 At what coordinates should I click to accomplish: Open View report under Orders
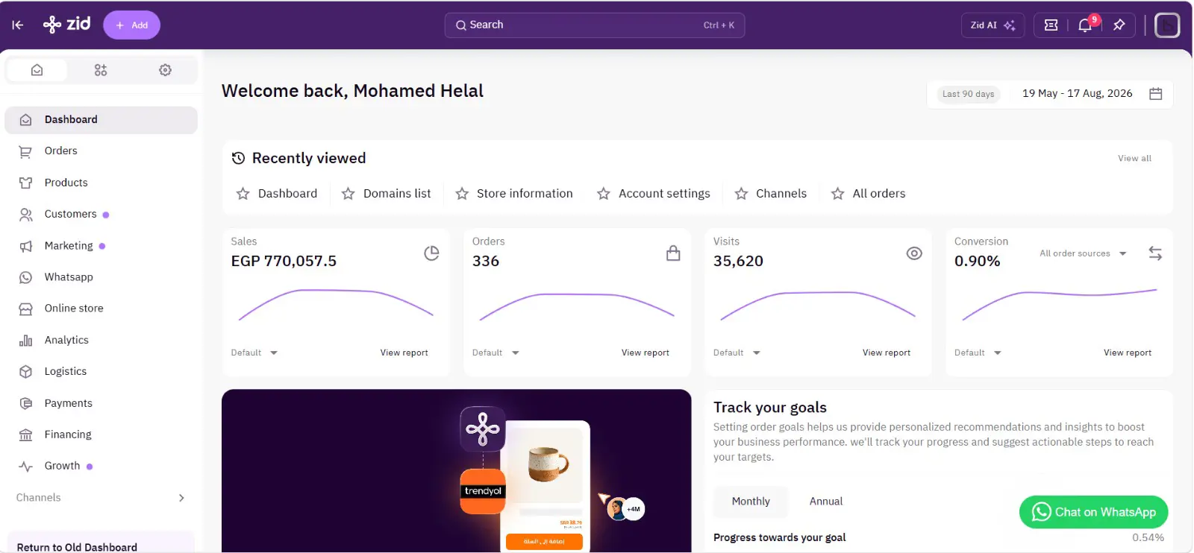click(x=646, y=353)
